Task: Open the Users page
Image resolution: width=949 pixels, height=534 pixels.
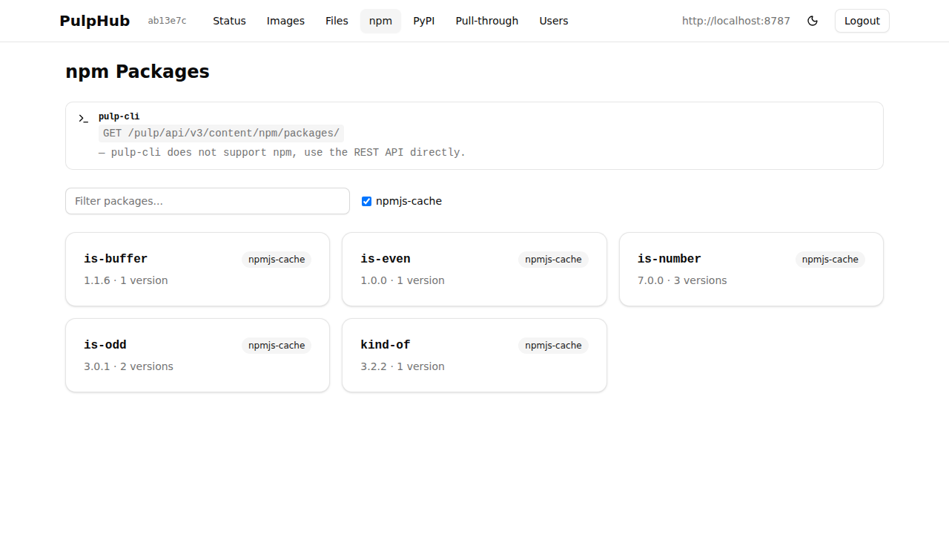Action: pos(554,21)
